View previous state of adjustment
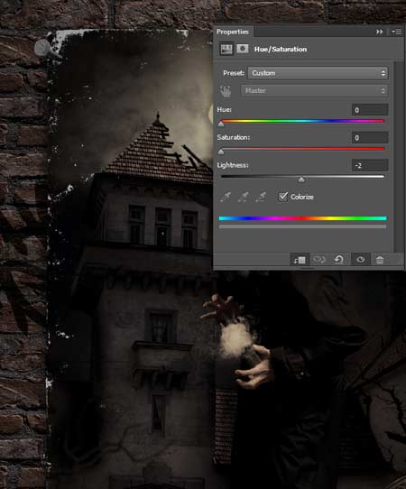The width and height of the screenshot is (406, 489). 319,260
